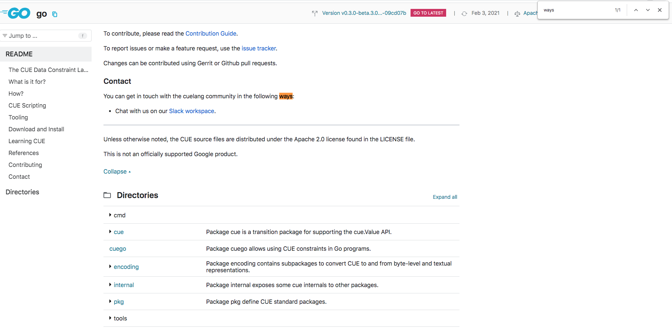Click 'Package cuego allows using CUE constraints' description
672x329 pixels.
(288, 249)
